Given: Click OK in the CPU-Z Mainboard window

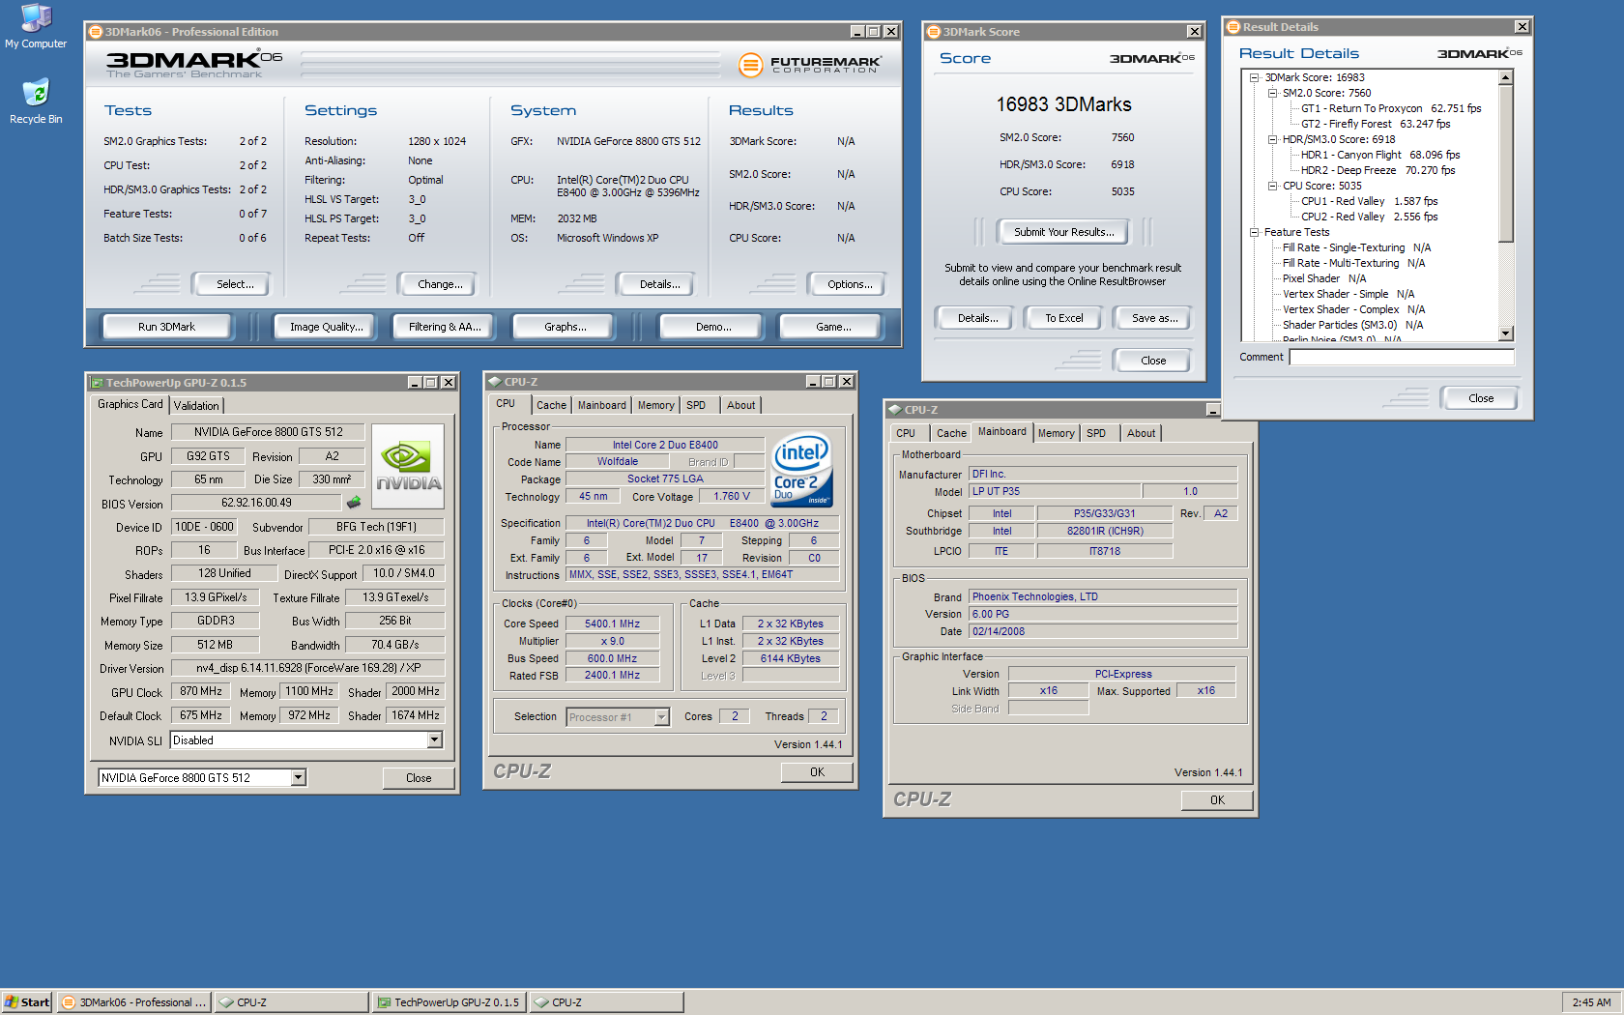Looking at the screenshot, I should [1217, 800].
